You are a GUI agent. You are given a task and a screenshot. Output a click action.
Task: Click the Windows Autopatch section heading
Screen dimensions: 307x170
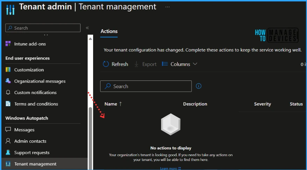coord(27,118)
